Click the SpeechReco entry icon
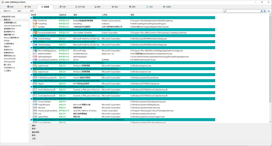The width and height of the screenshot is (272, 146). (36, 117)
